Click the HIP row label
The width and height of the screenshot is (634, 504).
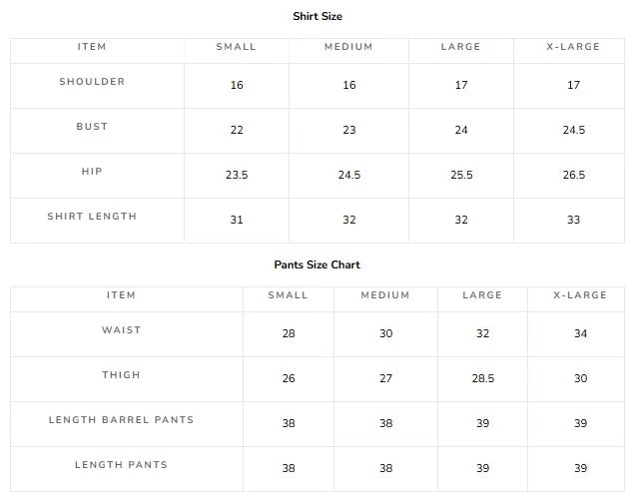pyautogui.click(x=92, y=171)
